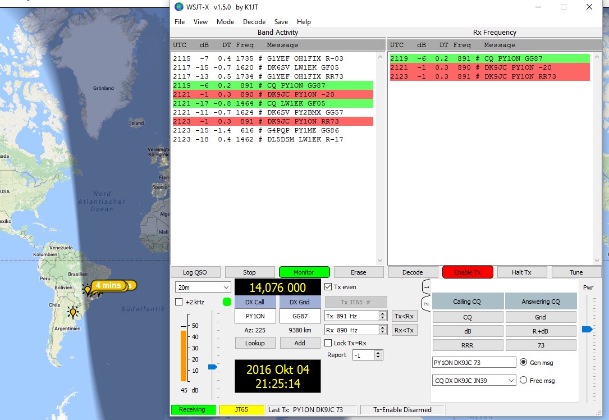The width and height of the screenshot is (609, 420).
Task: Select 'CQ PY1ON GG87' row in Rx Frequency
Action: [x=490, y=58]
